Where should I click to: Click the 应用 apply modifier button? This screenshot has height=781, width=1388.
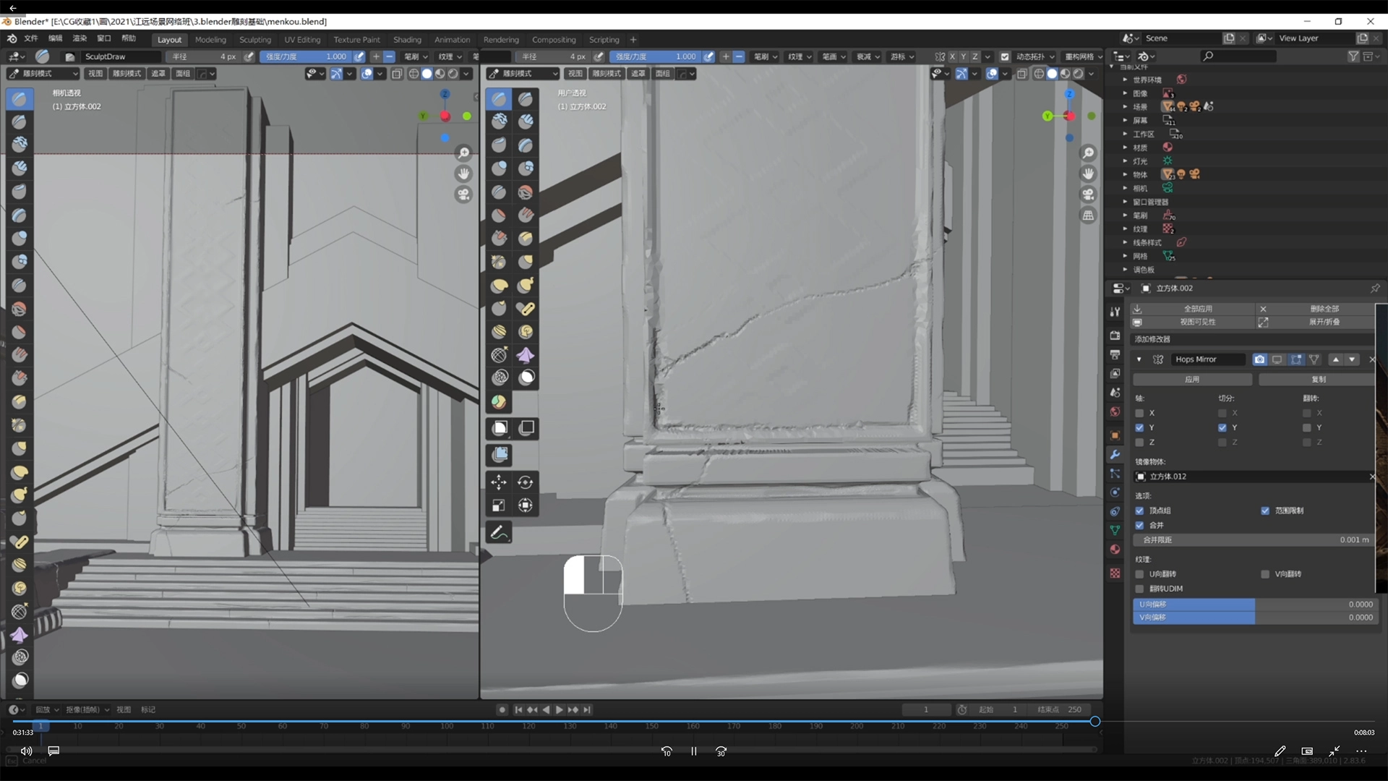click(1191, 380)
